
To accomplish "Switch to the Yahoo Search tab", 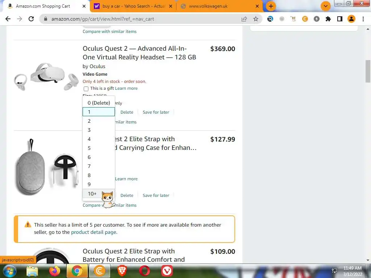I will (x=133, y=6).
